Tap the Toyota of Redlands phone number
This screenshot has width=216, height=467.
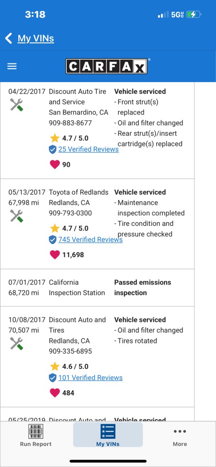[70, 213]
